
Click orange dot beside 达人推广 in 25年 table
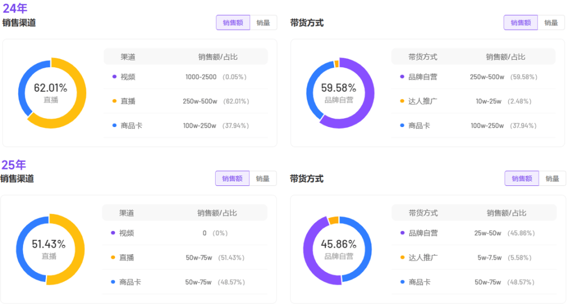pyautogui.click(x=402, y=257)
